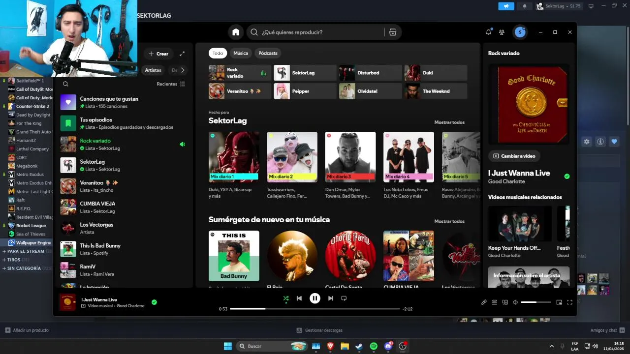Open Keep Your Hands Off video thumbnail
The width and height of the screenshot is (630, 354).
pos(520,224)
